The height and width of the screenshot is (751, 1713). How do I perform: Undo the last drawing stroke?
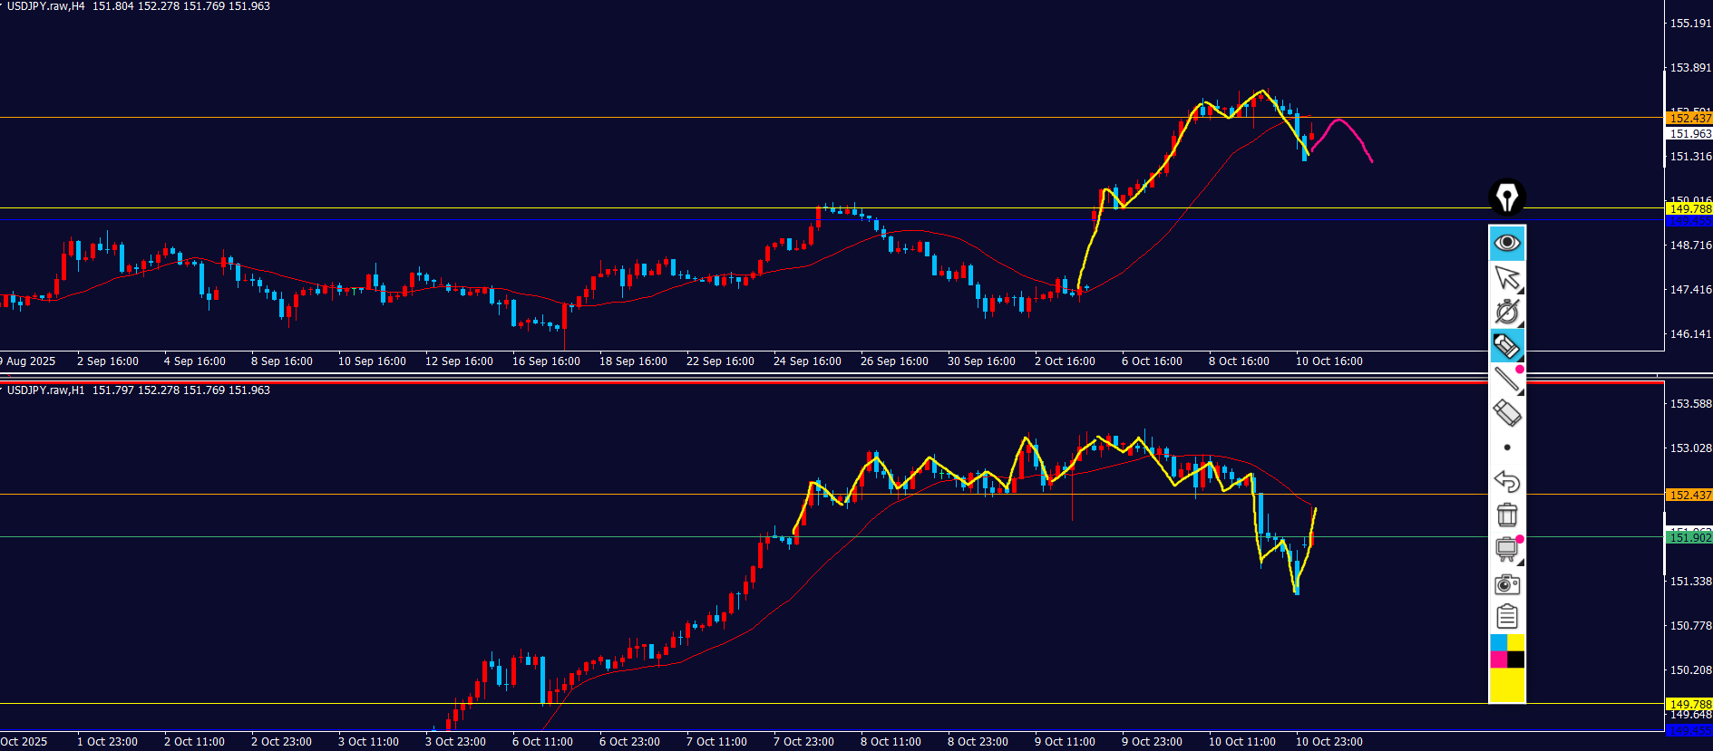coord(1507,481)
